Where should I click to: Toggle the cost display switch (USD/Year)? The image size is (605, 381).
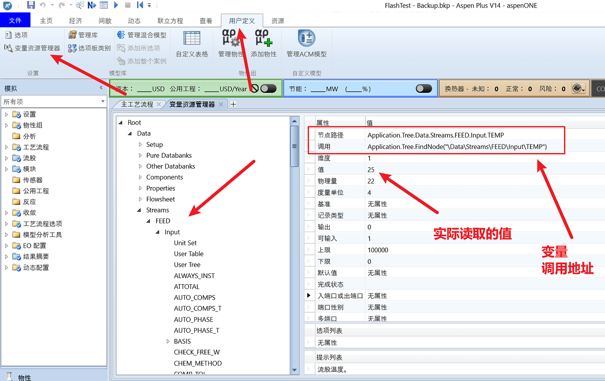268,88
